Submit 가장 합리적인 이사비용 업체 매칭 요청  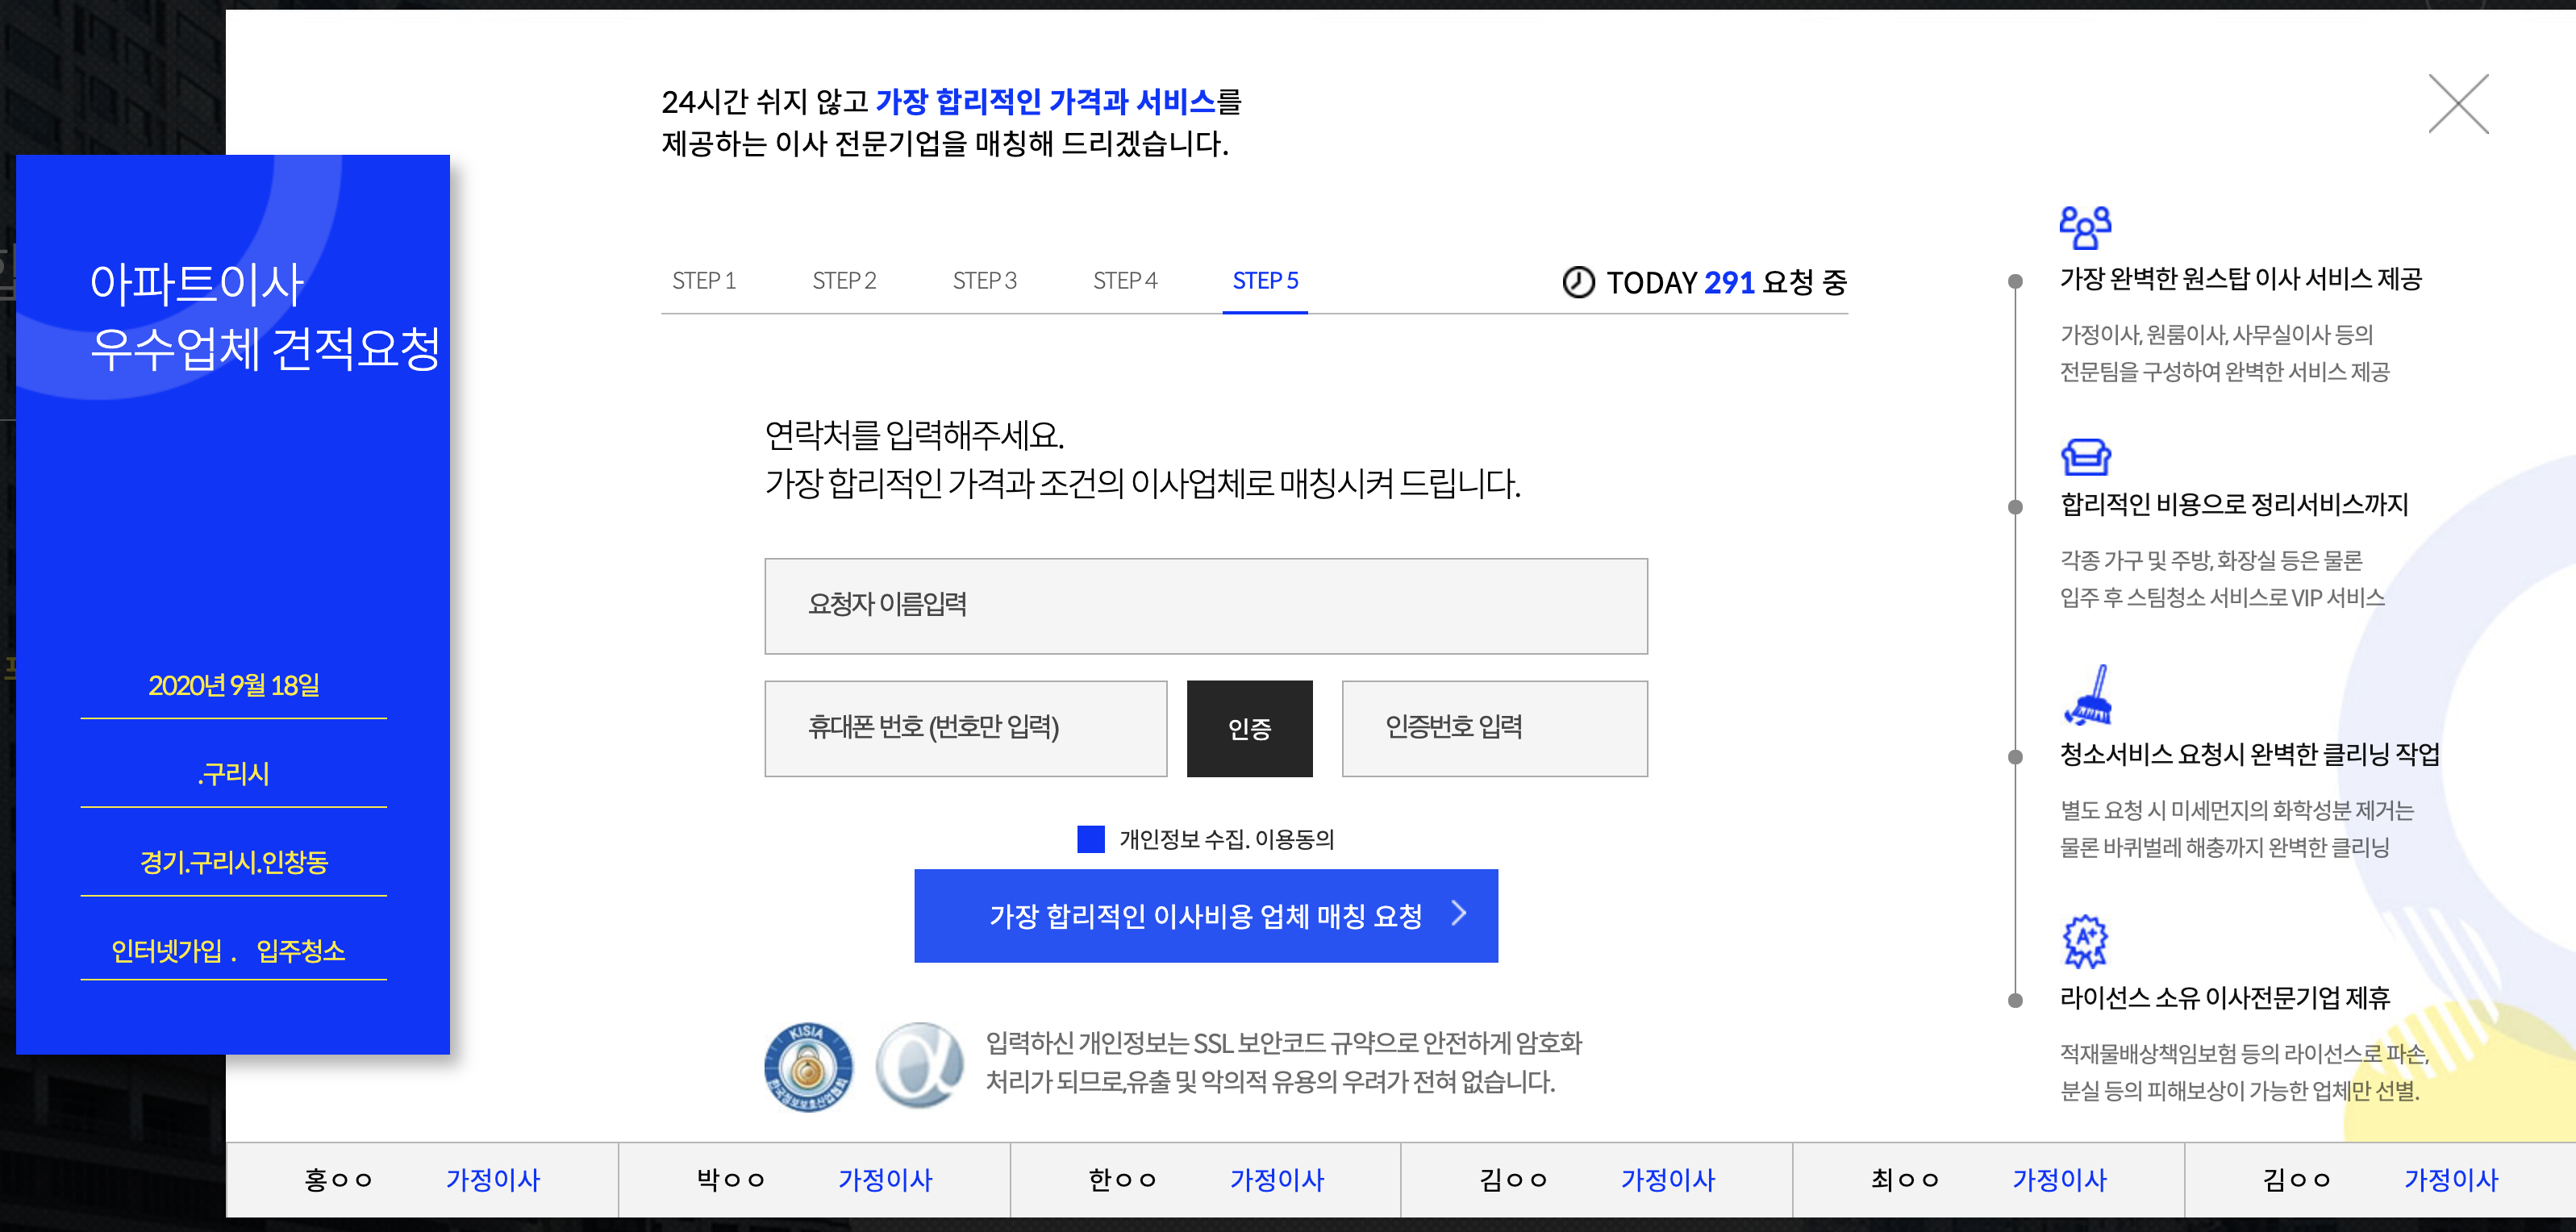[x=1204, y=915]
